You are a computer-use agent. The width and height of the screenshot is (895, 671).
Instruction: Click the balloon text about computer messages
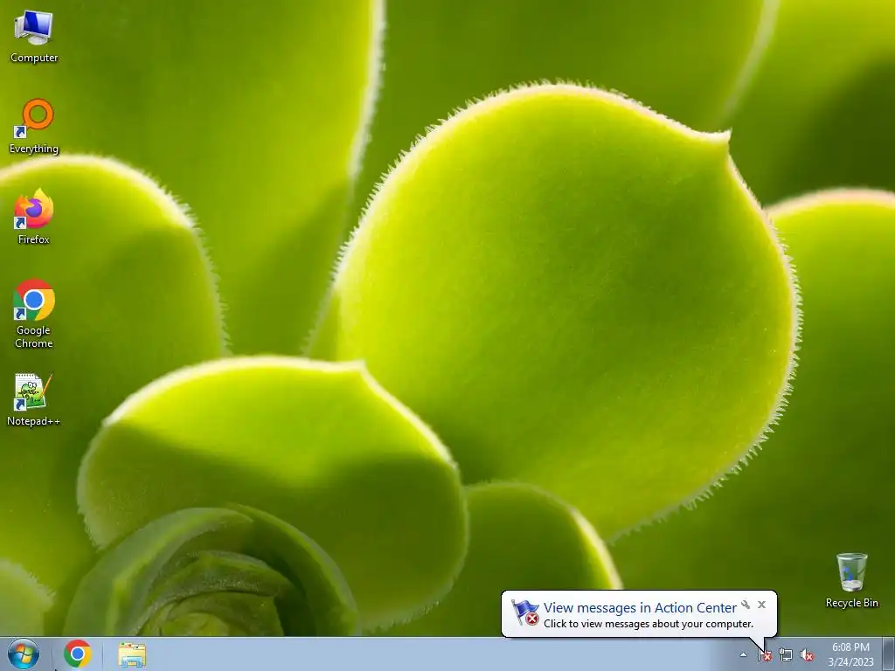648,624
